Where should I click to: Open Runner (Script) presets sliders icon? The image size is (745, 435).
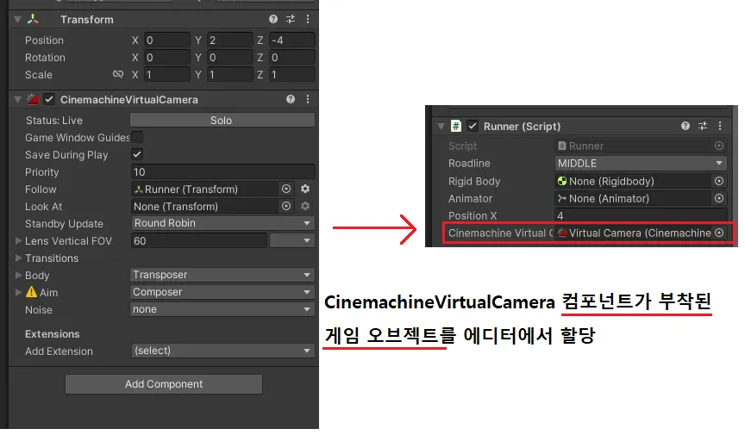pyautogui.click(x=703, y=126)
